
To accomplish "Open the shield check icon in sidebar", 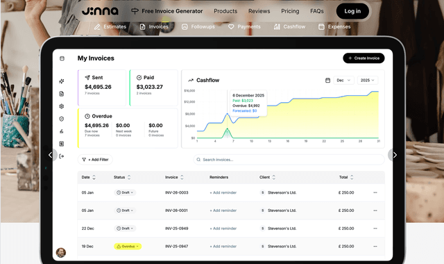I will (62, 119).
